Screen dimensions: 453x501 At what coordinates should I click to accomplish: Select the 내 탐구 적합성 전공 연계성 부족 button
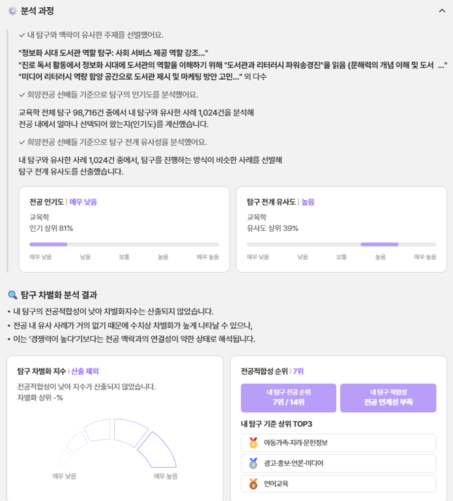click(x=388, y=398)
